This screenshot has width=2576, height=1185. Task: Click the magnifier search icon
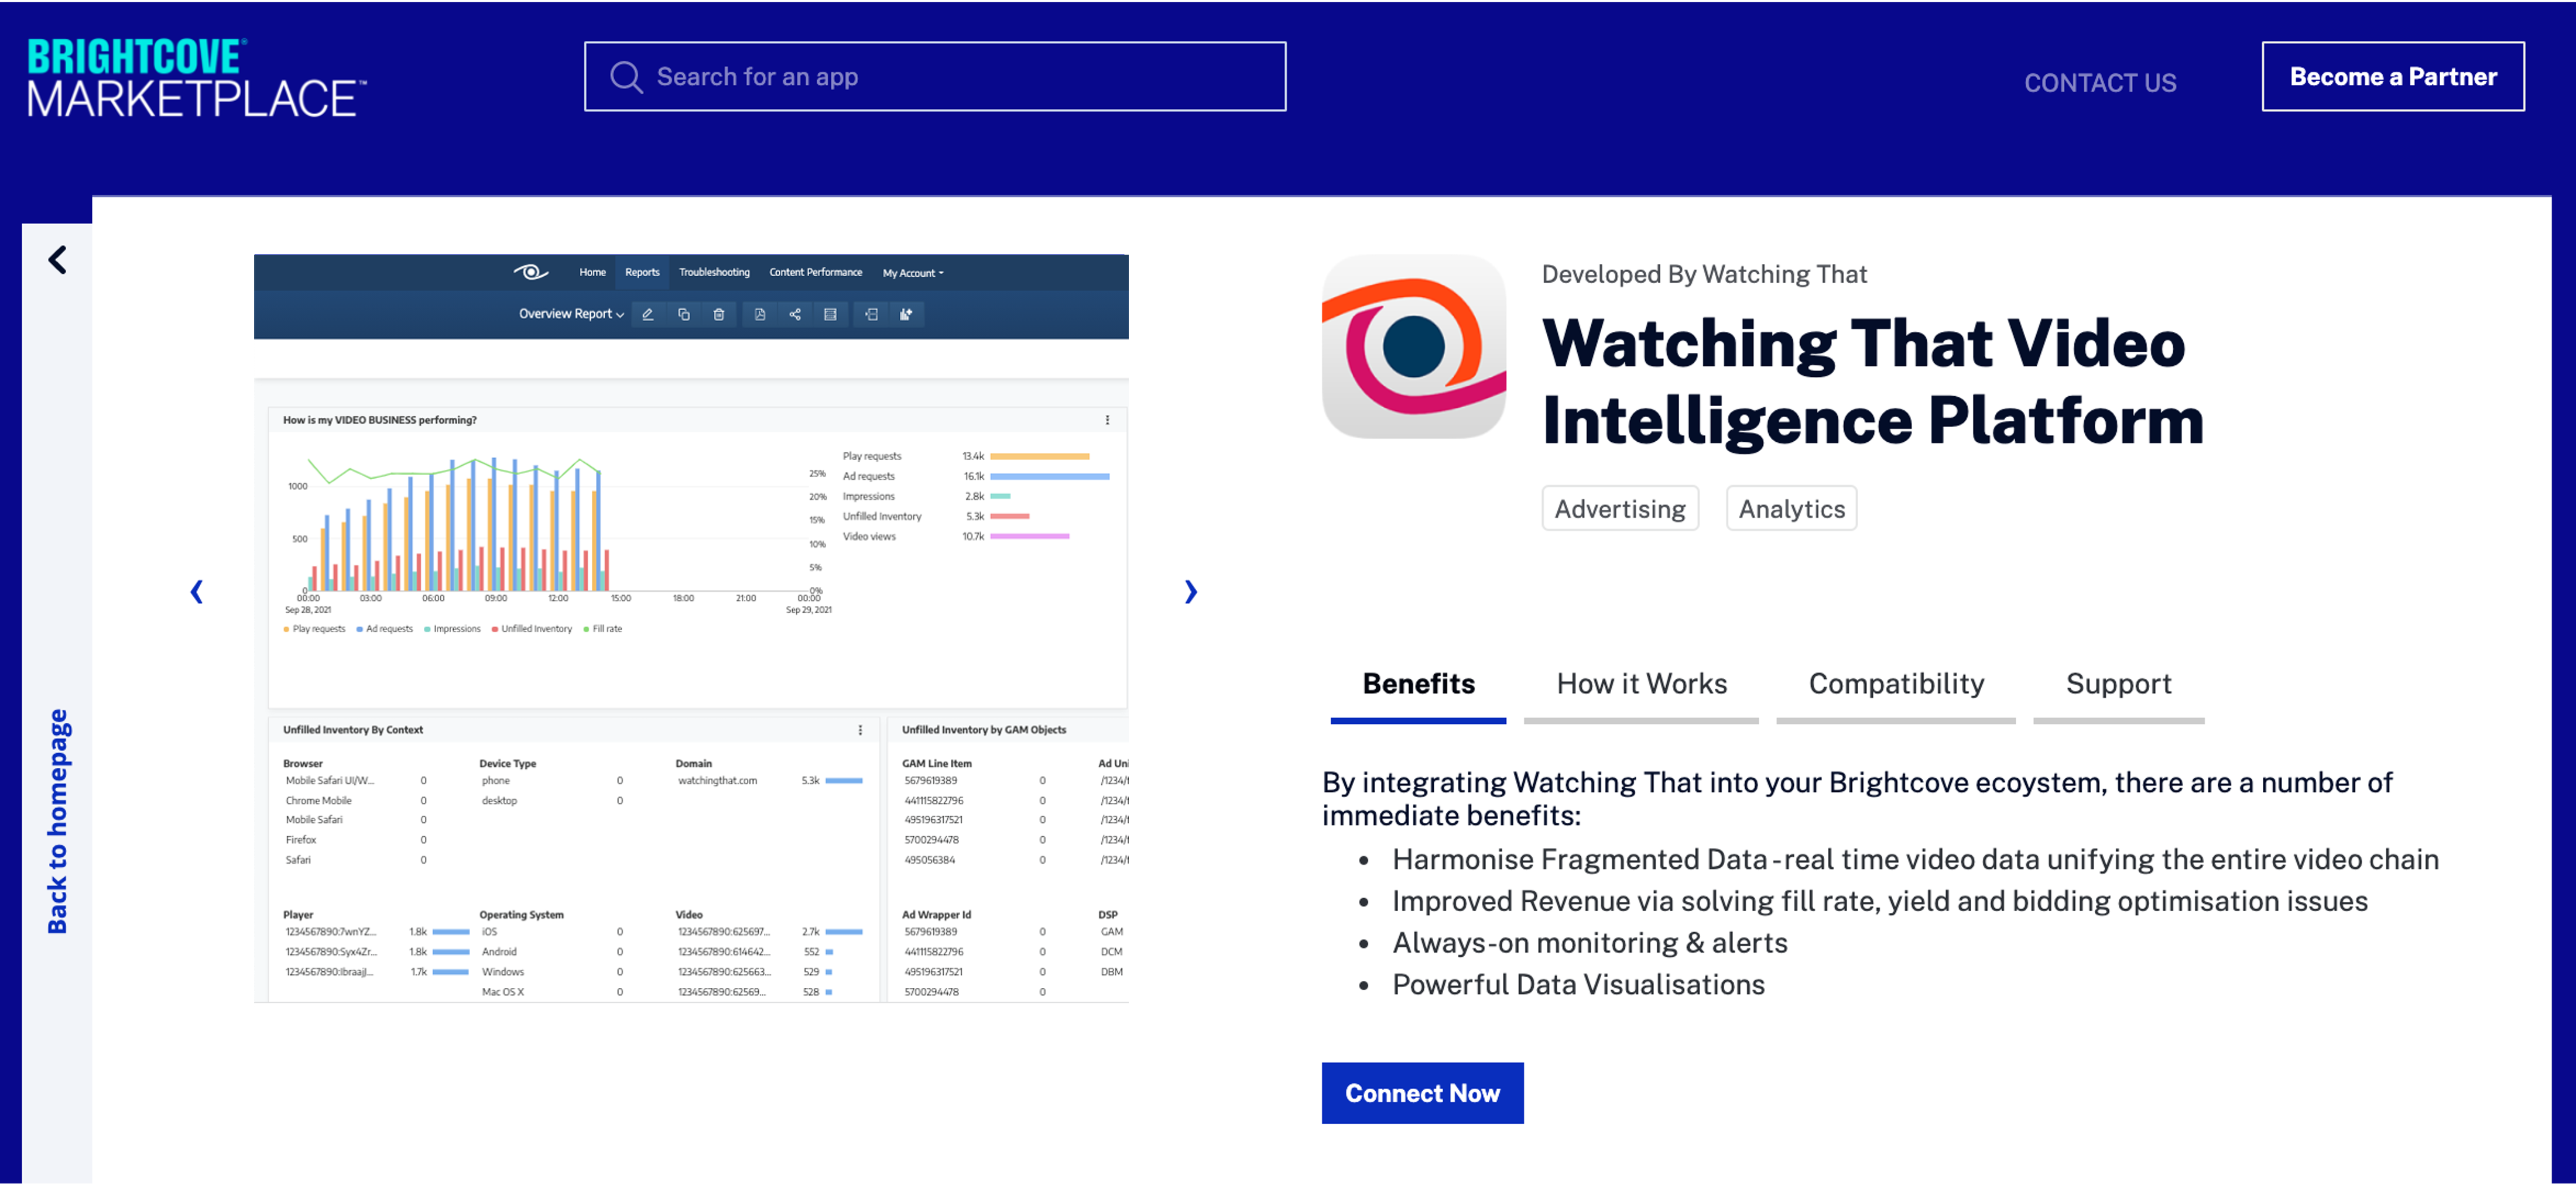click(x=626, y=77)
